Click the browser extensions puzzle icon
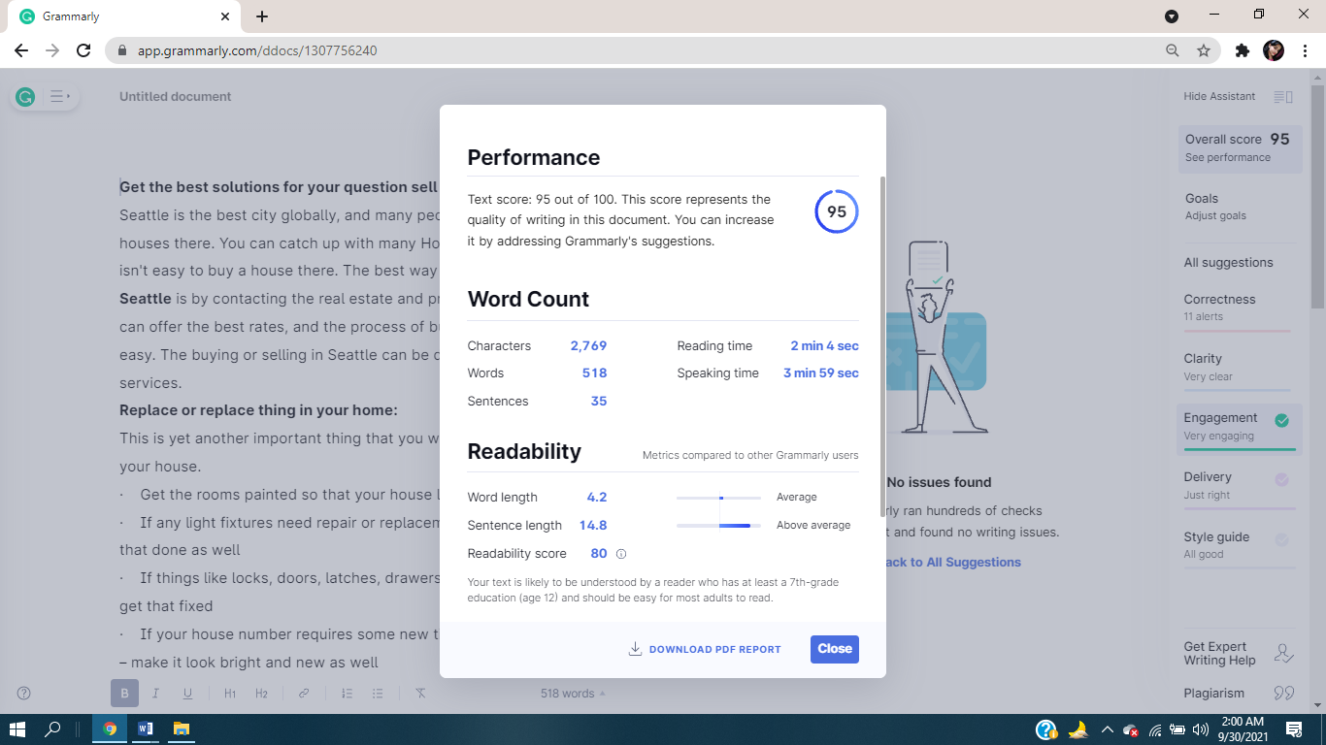 pos(1242,50)
